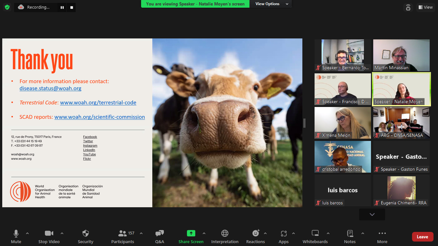Show more participant videos with down chevron
This screenshot has width=438, height=246.
coord(372,215)
